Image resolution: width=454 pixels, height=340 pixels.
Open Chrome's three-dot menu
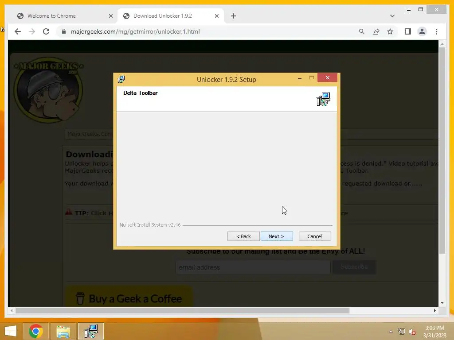tap(436, 31)
